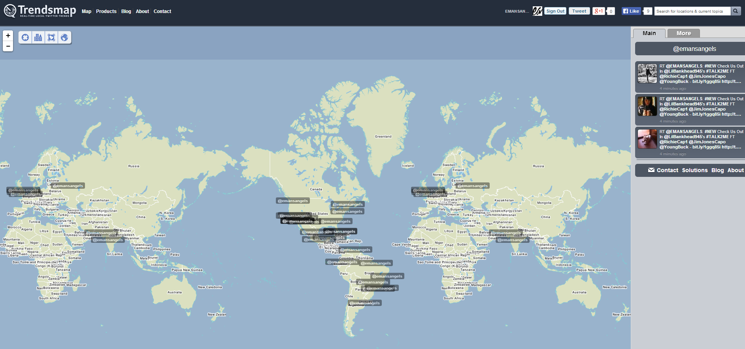Open Contact link in sidebar footer

(x=668, y=170)
